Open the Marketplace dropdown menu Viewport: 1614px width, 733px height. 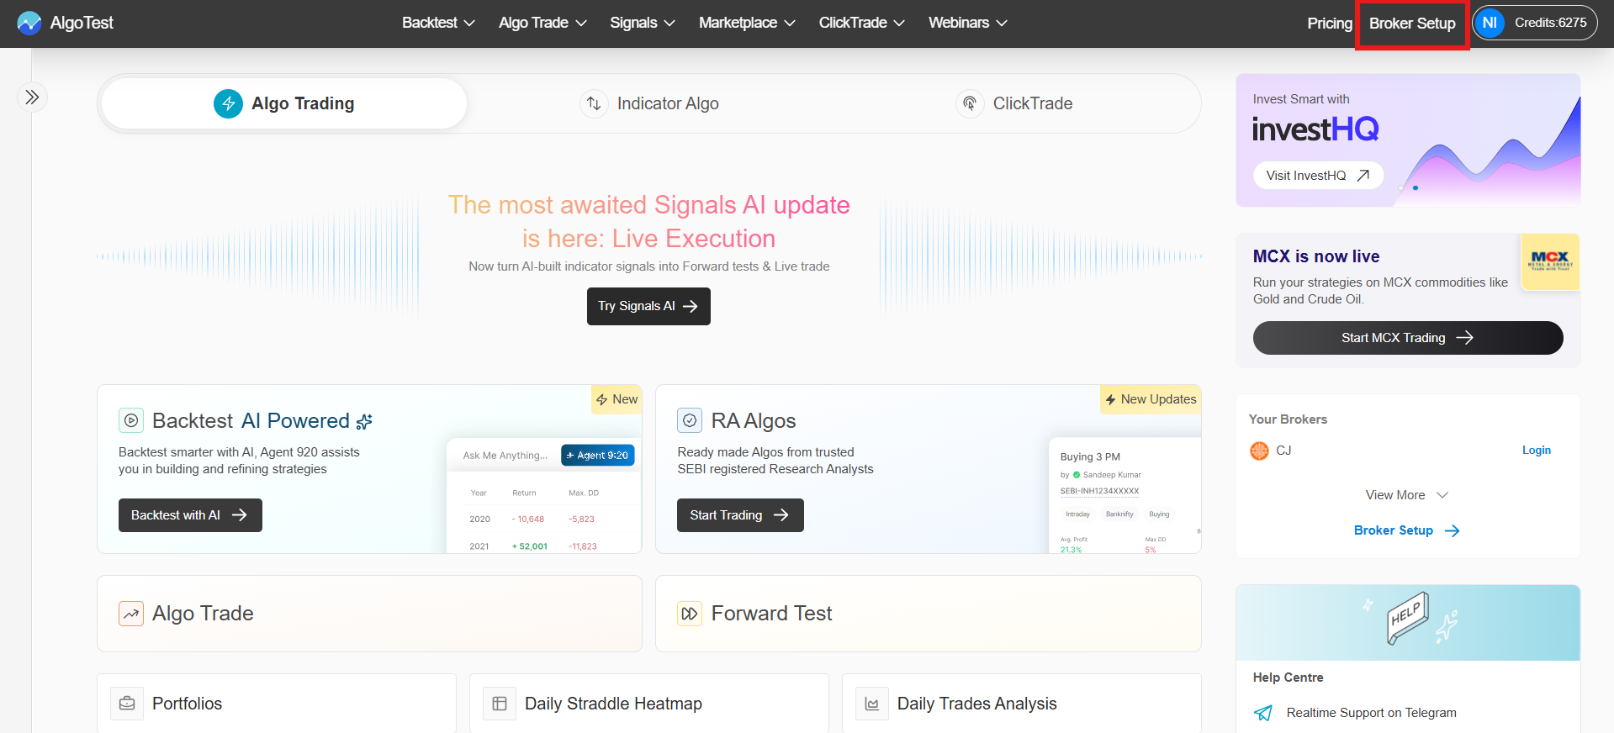click(x=746, y=23)
